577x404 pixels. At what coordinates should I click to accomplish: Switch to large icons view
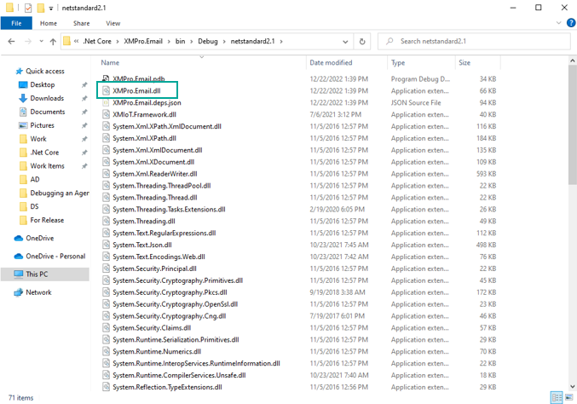tap(568, 398)
